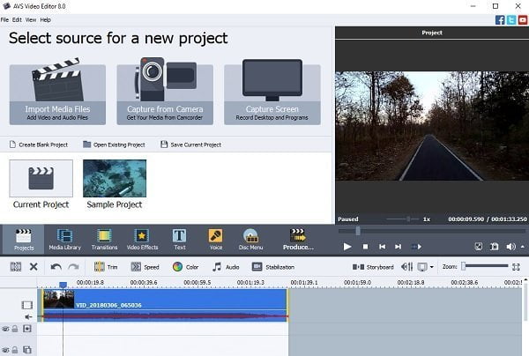Toggle effects track visibility eye
Image resolution: width=529 pixels, height=356 pixels.
[5, 329]
